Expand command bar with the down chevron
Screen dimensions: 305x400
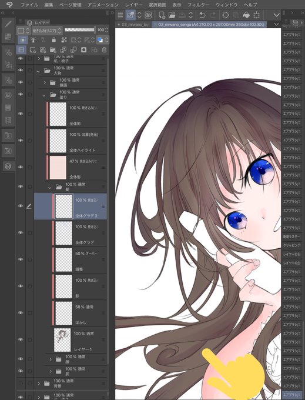pos(276,15)
